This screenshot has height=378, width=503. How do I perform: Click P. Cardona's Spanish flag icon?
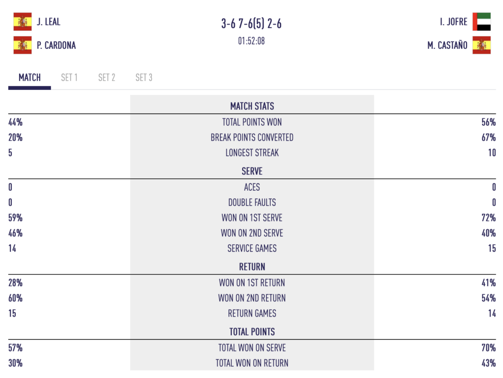pyautogui.click(x=23, y=45)
